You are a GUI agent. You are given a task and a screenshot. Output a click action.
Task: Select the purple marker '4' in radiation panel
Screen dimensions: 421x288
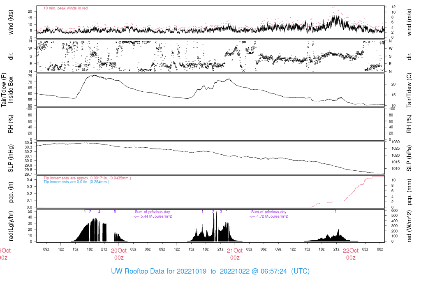coord(99,212)
